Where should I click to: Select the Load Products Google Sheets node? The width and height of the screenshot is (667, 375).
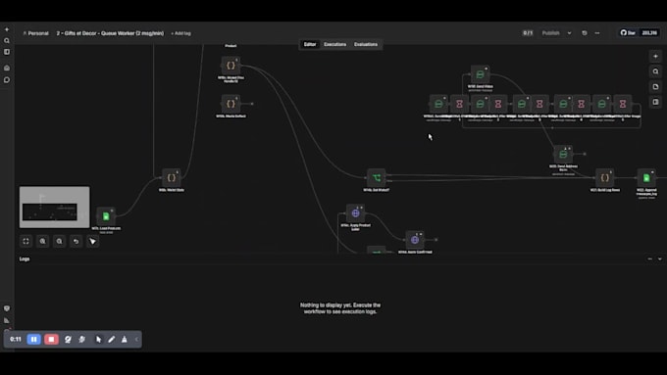[x=106, y=216]
